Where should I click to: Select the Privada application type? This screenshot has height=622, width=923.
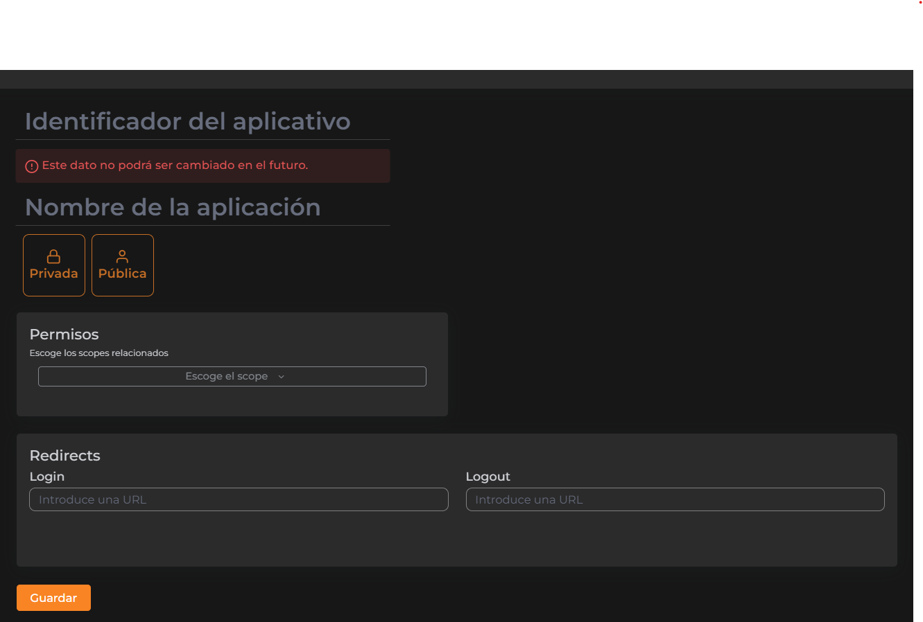pos(54,265)
